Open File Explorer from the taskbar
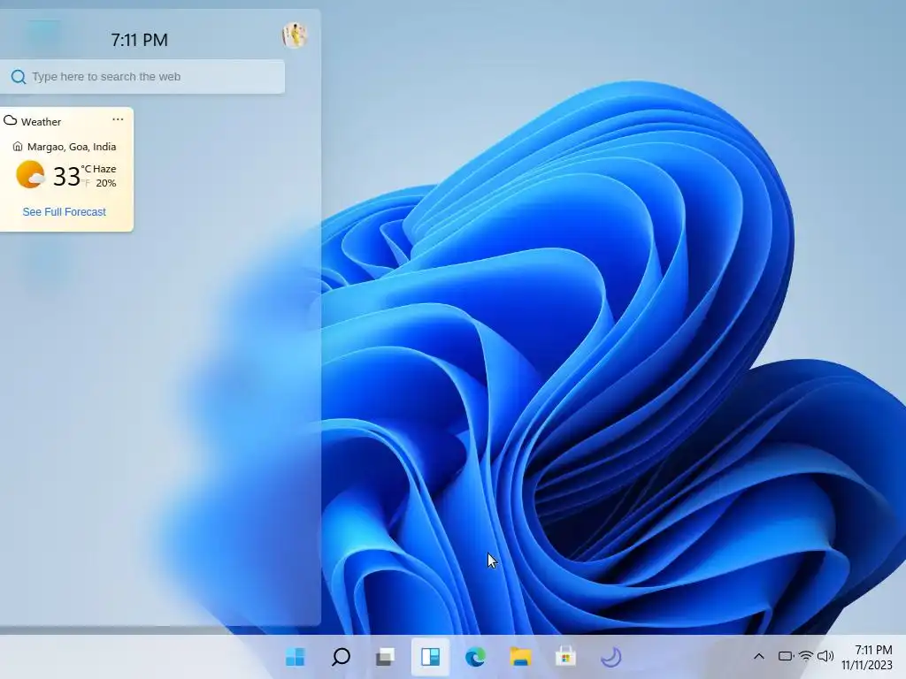Screen dimensions: 906x679 520,657
